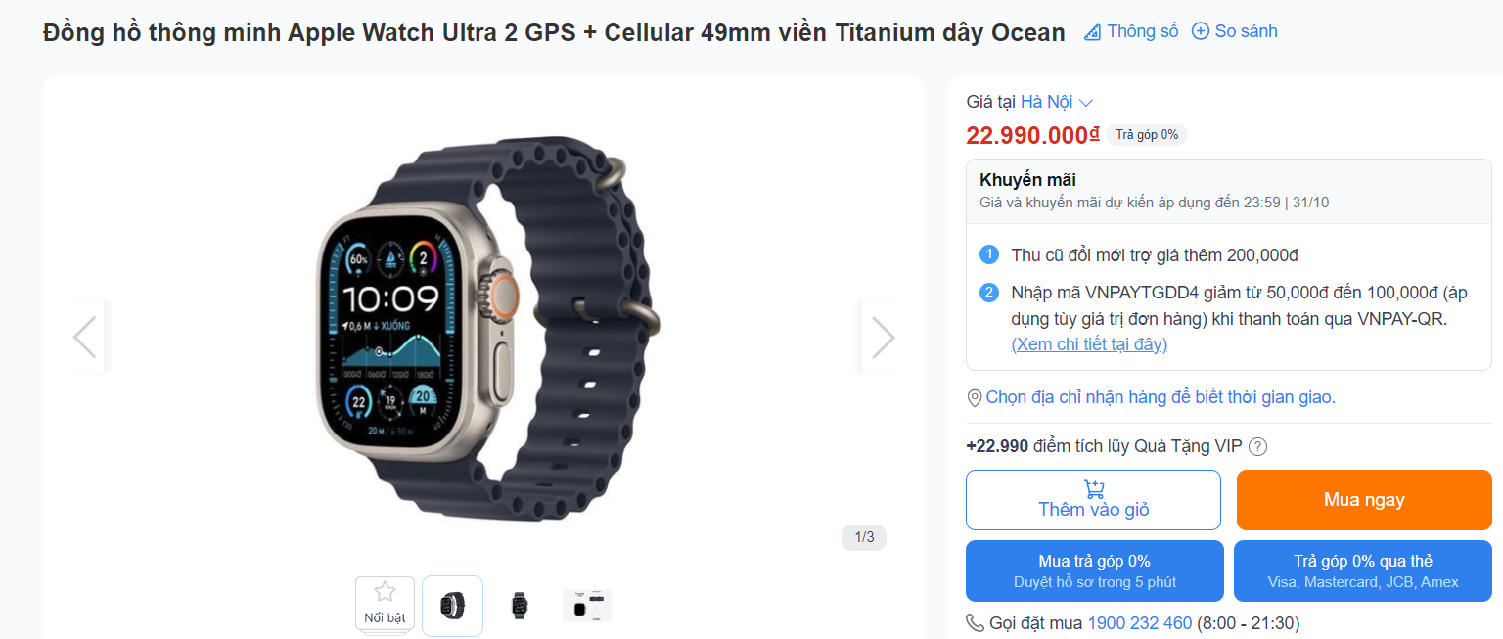
Task: Click Chọn địa chỉ nhận hàng link
Action: [1161, 397]
